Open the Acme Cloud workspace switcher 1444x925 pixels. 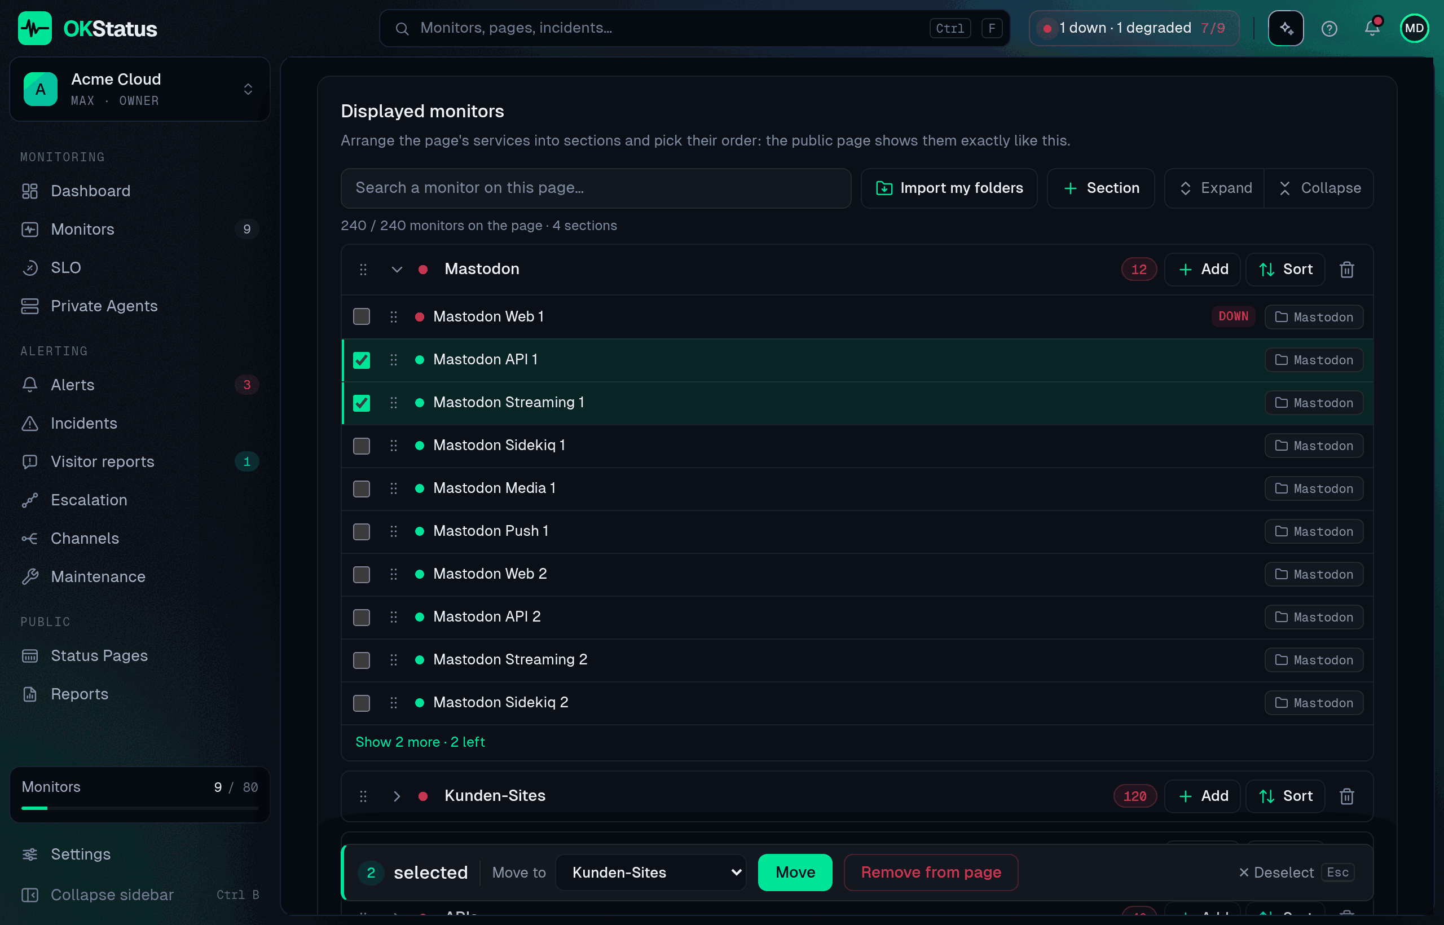click(139, 89)
